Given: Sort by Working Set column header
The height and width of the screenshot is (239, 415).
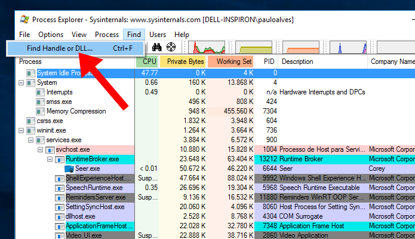Looking at the screenshot, I should click(231, 62).
